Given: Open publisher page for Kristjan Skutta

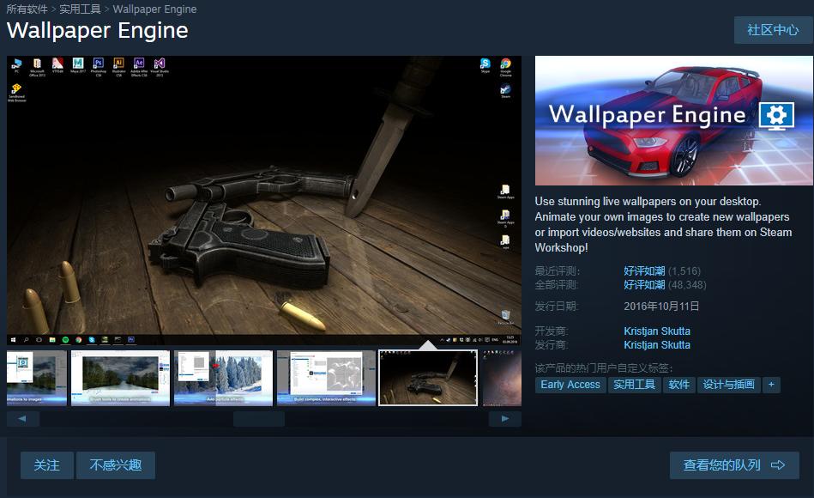Looking at the screenshot, I should point(657,344).
